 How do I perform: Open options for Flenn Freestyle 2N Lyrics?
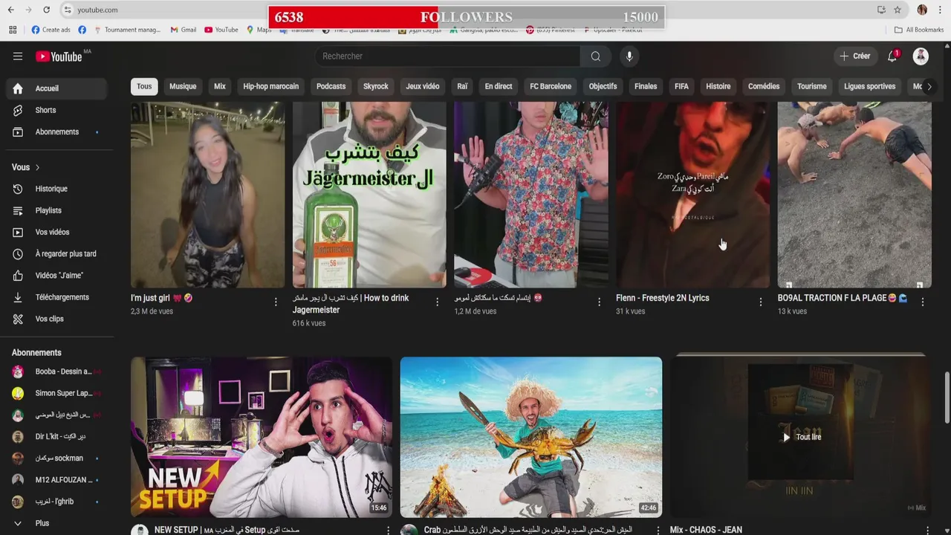pyautogui.click(x=760, y=302)
